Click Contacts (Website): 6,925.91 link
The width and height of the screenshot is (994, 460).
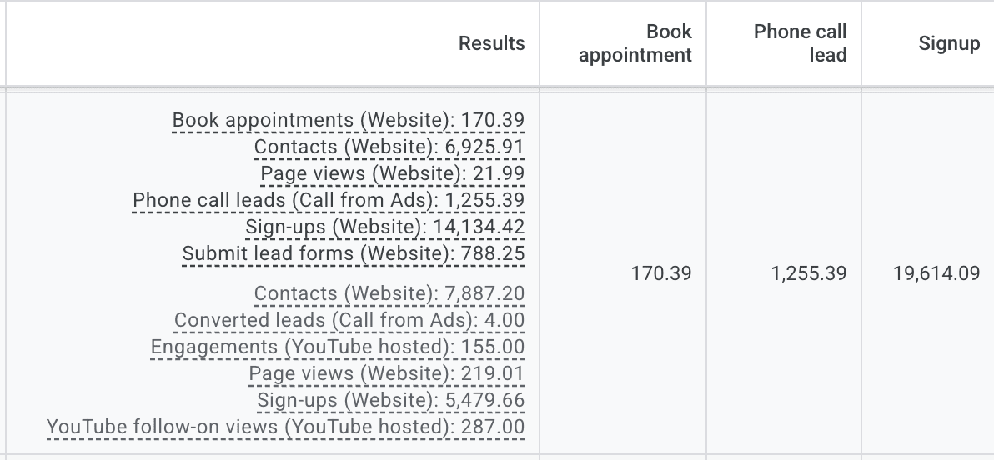pyautogui.click(x=389, y=147)
